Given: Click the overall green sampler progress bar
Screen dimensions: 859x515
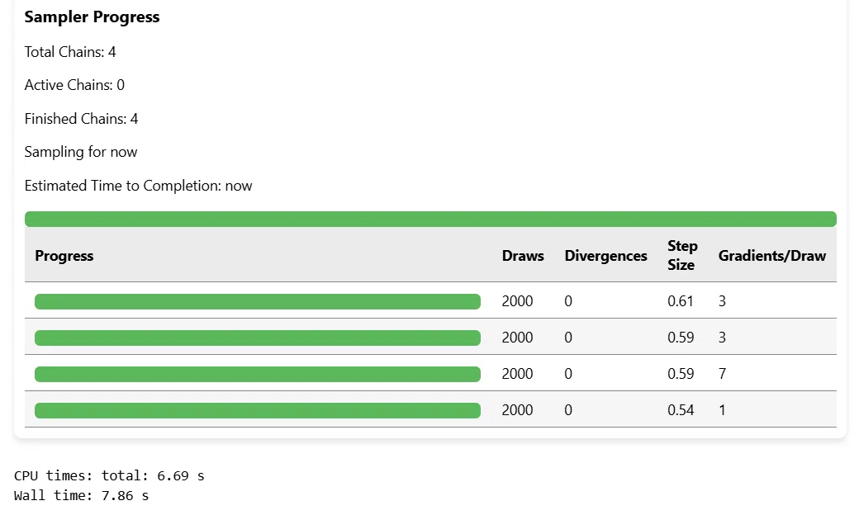Looking at the screenshot, I should [430, 219].
